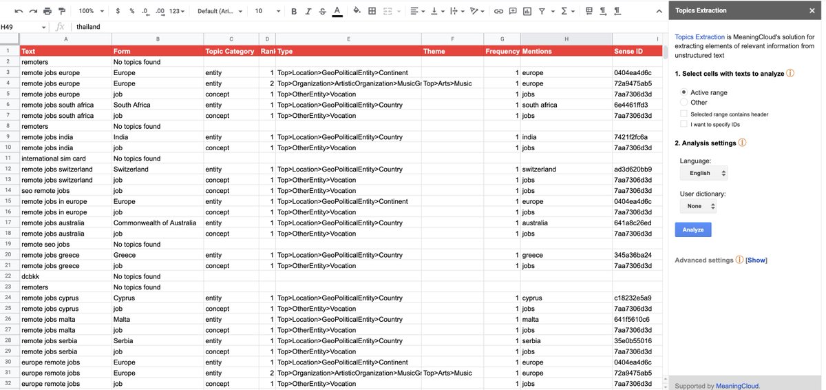This screenshot has width=826, height=390.
Task: Click the blue Analyze button
Action: [693, 229]
